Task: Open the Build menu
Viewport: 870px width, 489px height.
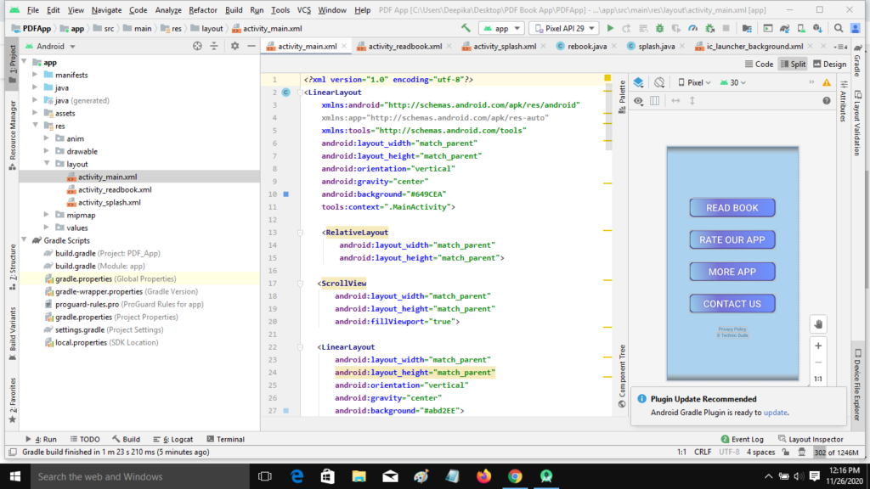Action: tap(234, 10)
